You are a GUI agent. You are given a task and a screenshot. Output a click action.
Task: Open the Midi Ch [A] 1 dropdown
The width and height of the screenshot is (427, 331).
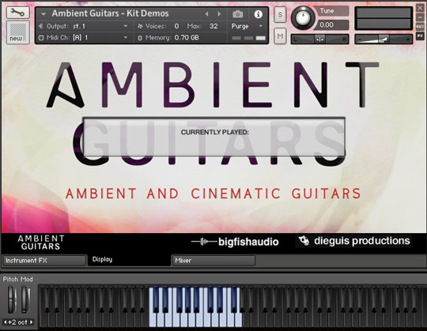(126, 38)
